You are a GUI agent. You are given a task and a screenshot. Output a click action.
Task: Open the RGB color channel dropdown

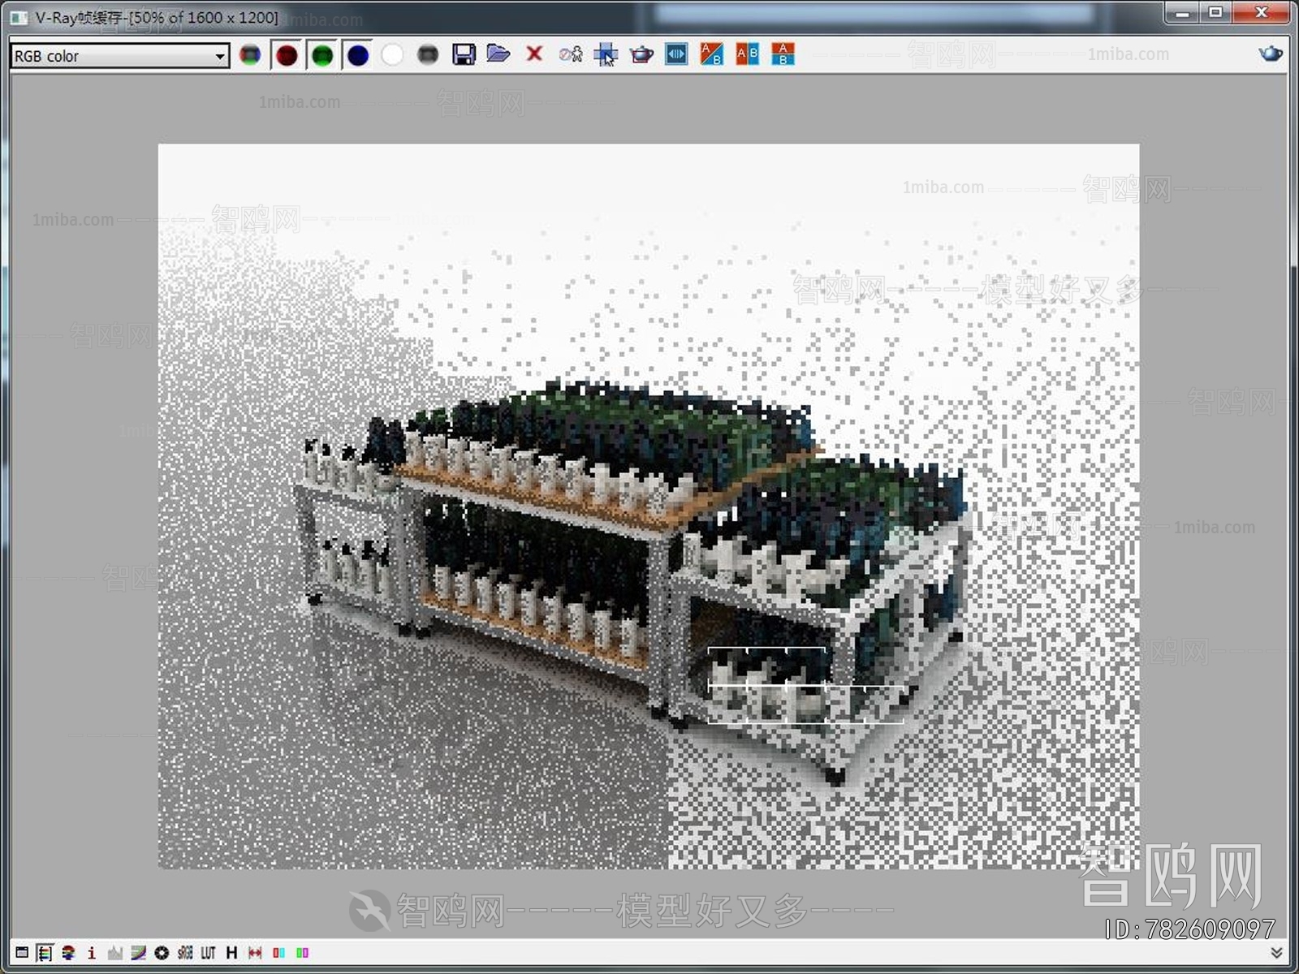[x=119, y=56]
